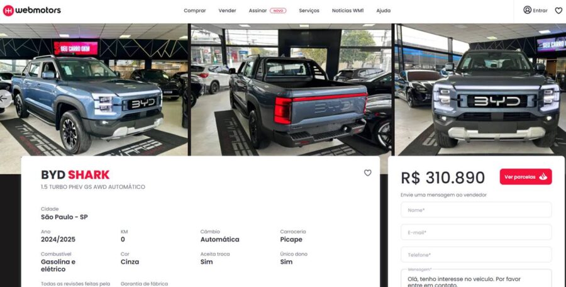The image size is (566, 287).
Task: Focus the Nome input field
Action: point(476,210)
